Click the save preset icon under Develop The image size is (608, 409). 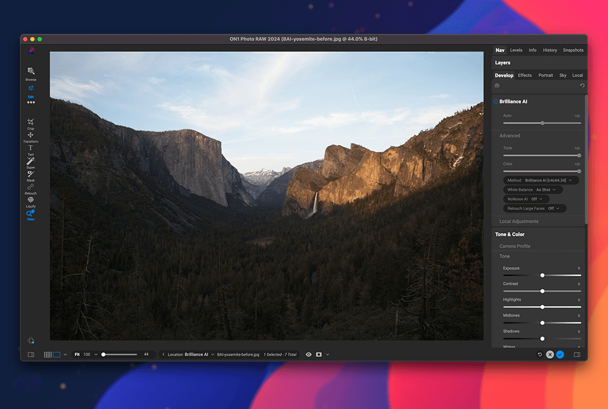(497, 85)
